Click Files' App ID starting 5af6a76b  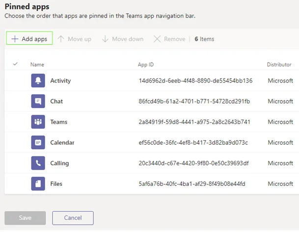[x=192, y=184]
